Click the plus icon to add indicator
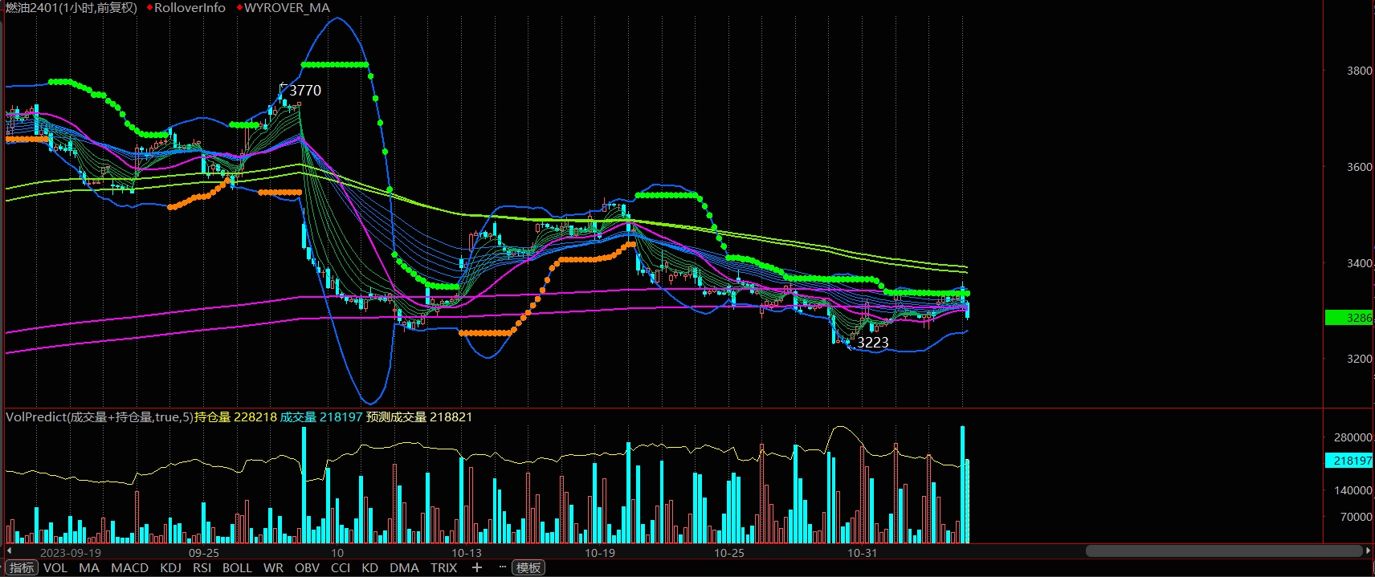The width and height of the screenshot is (1375, 577). coord(477,567)
